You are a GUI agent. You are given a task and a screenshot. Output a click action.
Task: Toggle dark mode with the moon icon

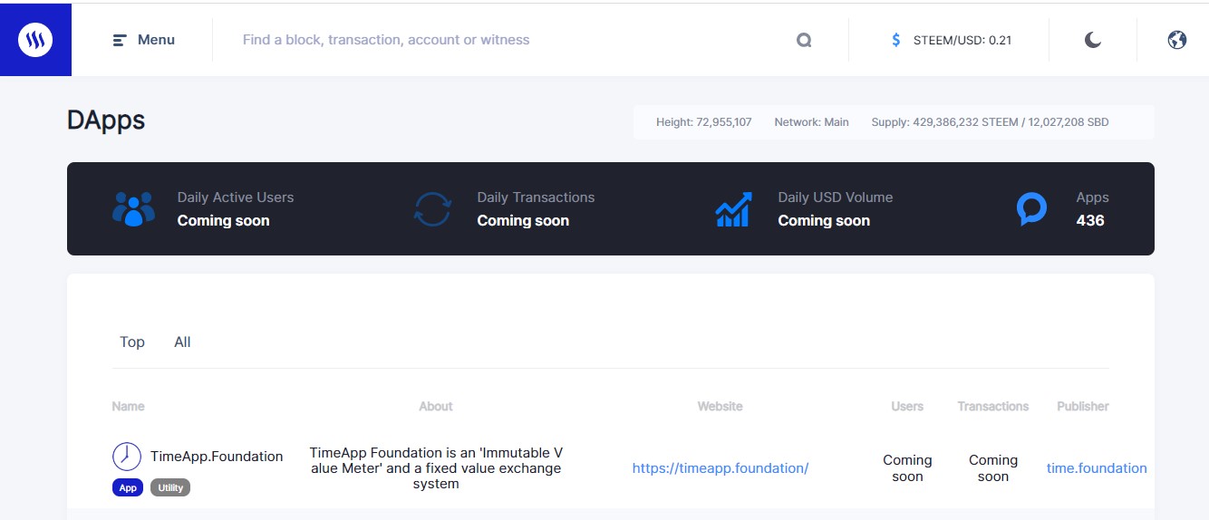coord(1093,40)
